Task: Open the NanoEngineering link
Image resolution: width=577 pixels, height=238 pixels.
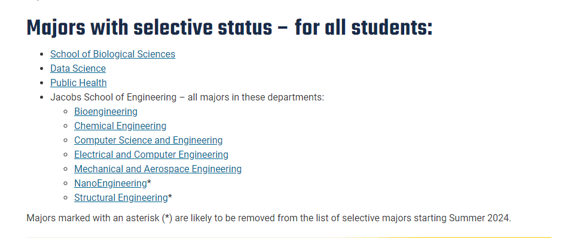Action: pyautogui.click(x=111, y=183)
